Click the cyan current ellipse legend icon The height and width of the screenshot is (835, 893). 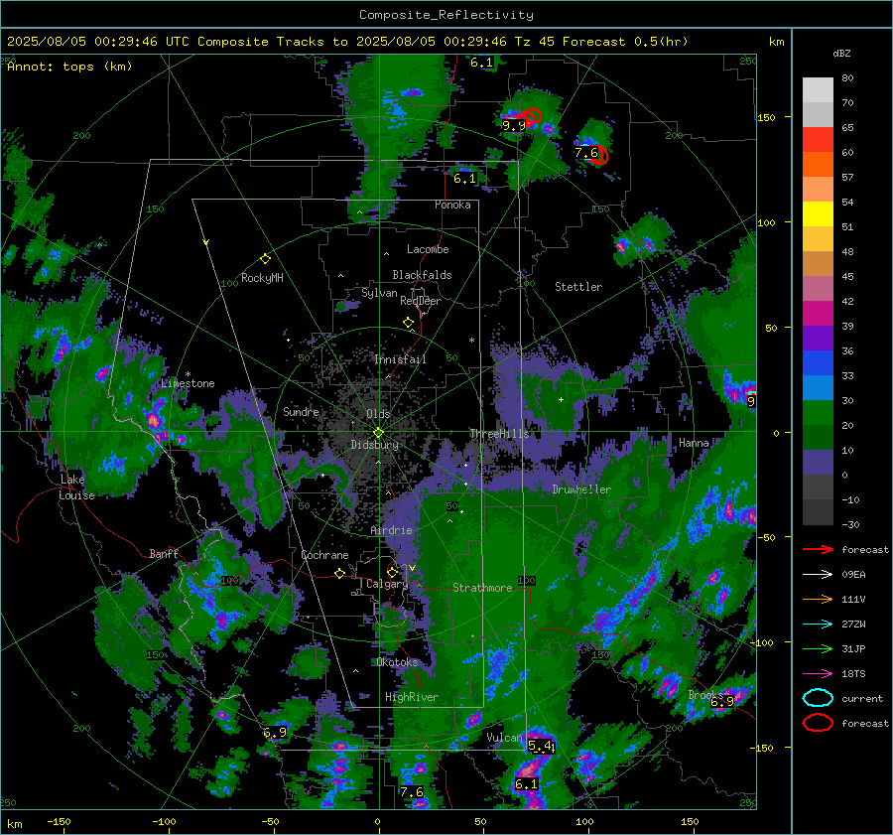tap(818, 698)
